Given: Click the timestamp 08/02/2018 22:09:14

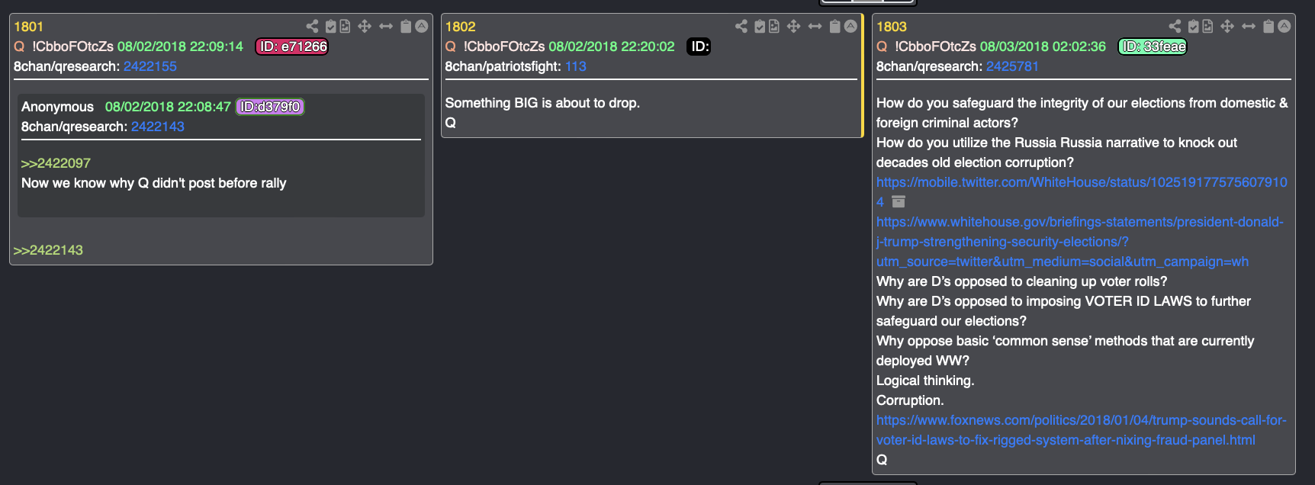Looking at the screenshot, I should [x=180, y=47].
